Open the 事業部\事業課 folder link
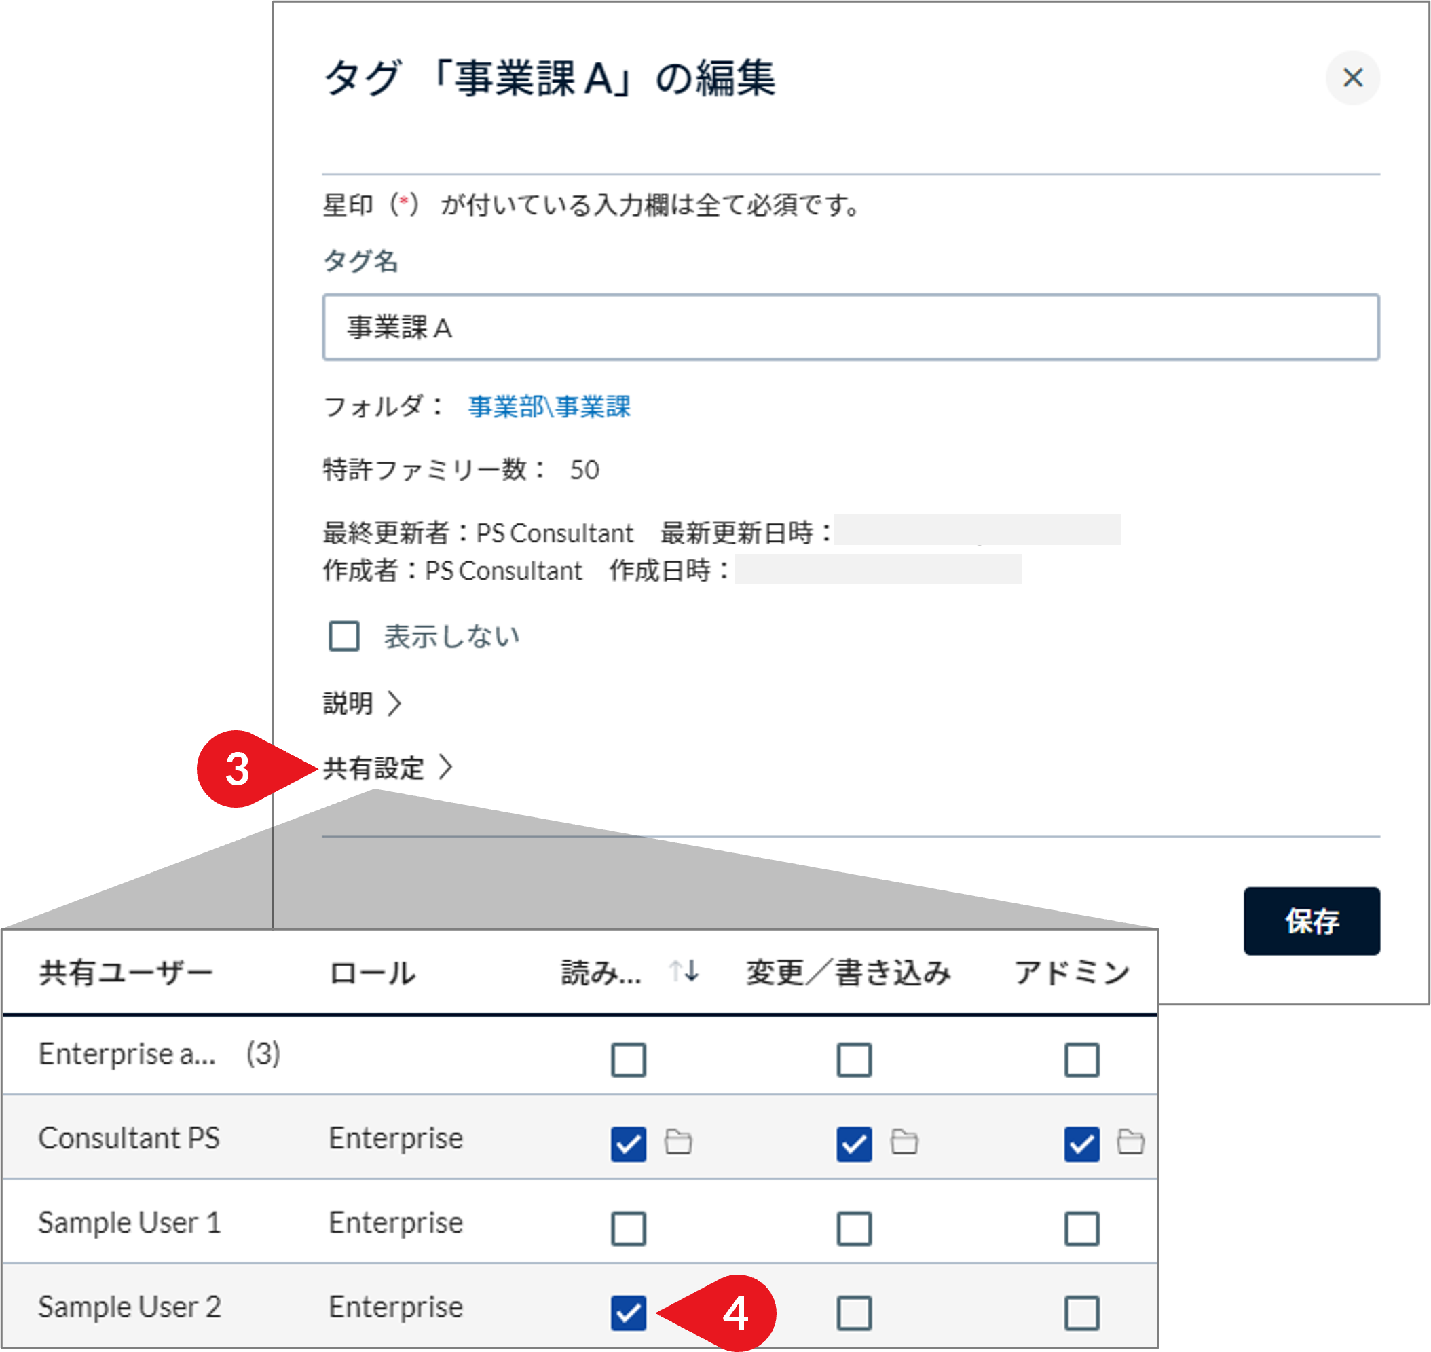This screenshot has height=1352, width=1431. (550, 407)
